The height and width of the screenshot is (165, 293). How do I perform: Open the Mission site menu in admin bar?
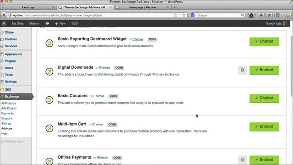tap(34, 23)
